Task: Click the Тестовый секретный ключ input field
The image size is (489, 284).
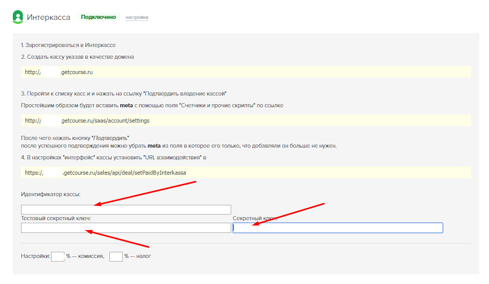Action: click(x=126, y=228)
